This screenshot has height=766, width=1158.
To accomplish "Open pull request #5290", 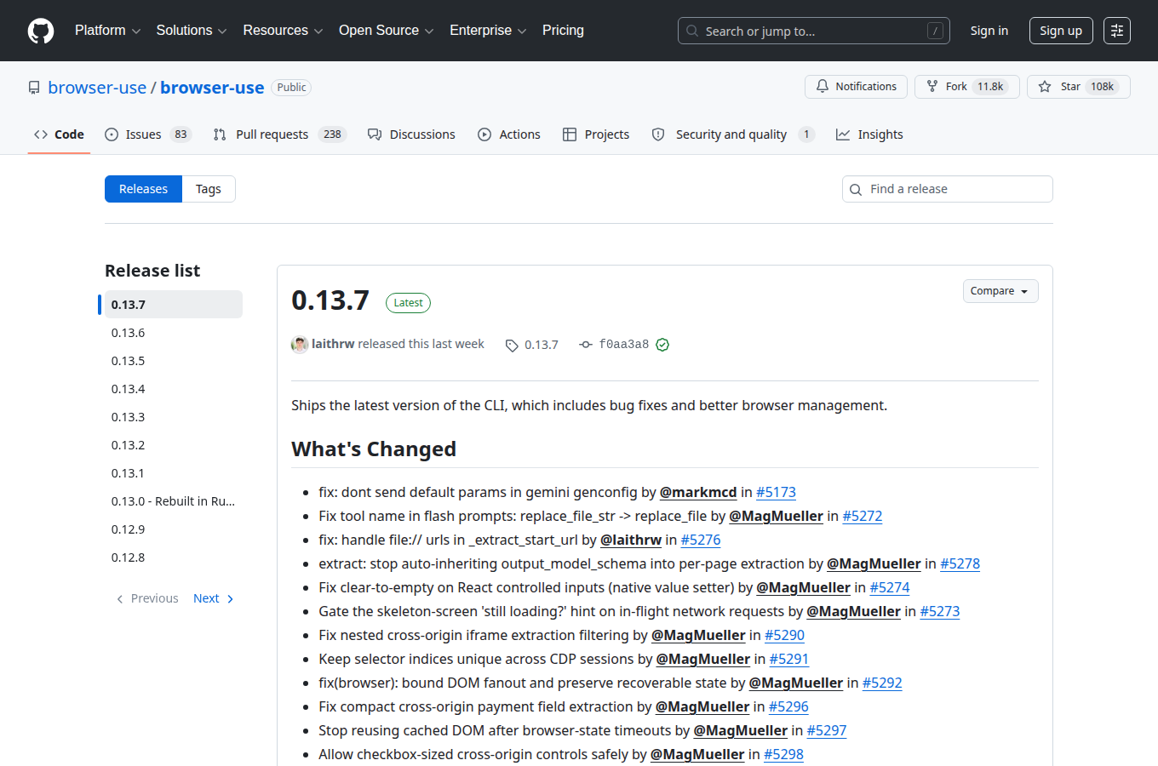I will click(784, 635).
